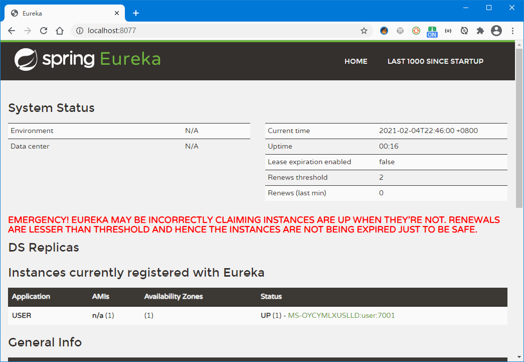Click the Environment row label

(x=32, y=131)
